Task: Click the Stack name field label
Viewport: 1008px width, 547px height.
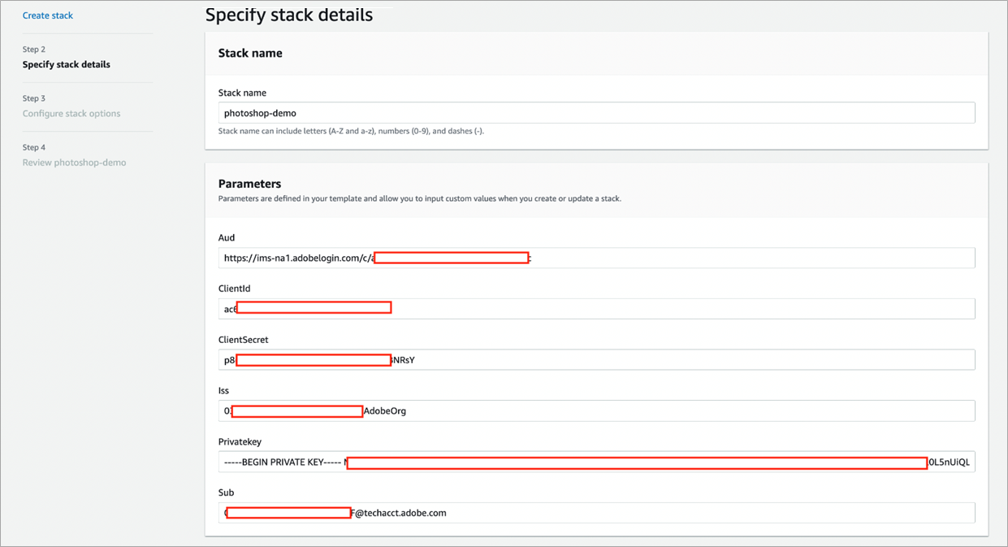Action: (242, 93)
